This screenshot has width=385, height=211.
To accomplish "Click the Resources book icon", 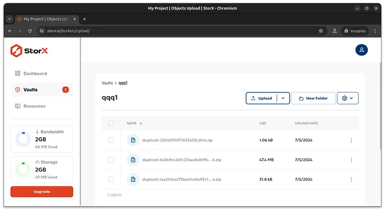I will (18, 106).
